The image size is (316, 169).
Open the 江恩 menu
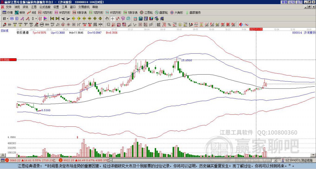click(x=34, y=7)
